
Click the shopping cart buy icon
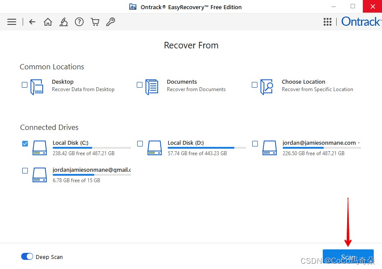[95, 22]
